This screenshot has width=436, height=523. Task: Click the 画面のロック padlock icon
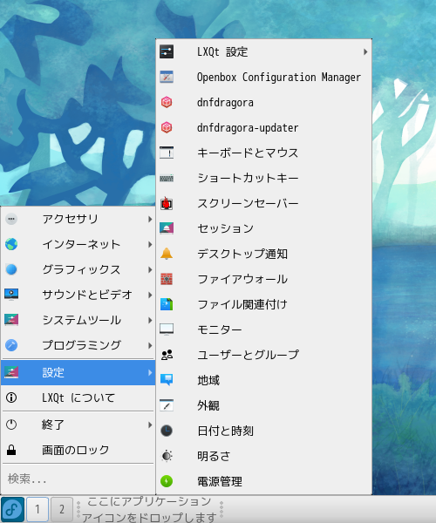[x=11, y=450]
